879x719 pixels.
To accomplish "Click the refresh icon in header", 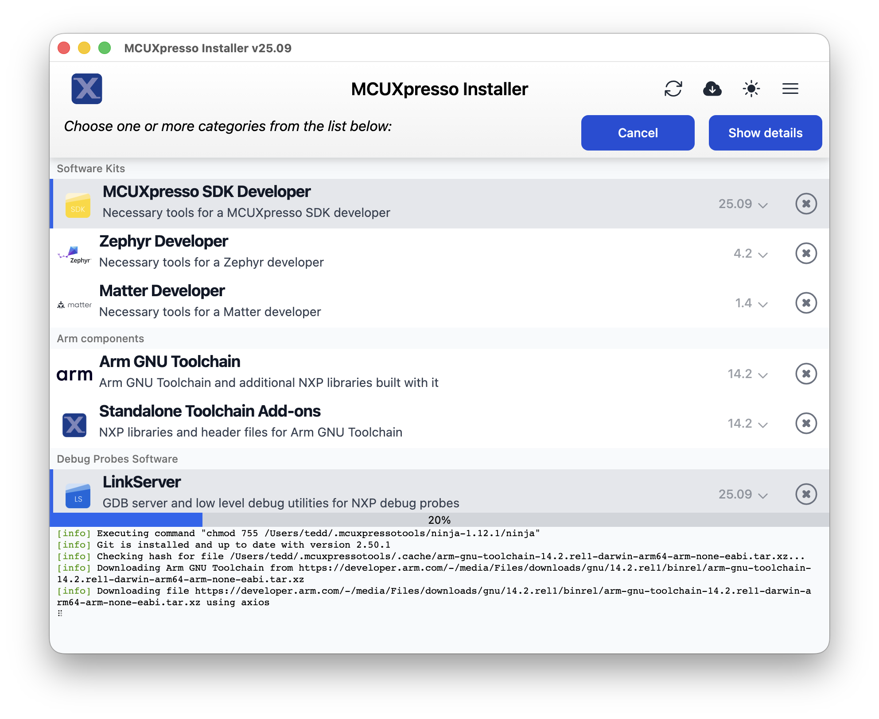I will point(673,89).
